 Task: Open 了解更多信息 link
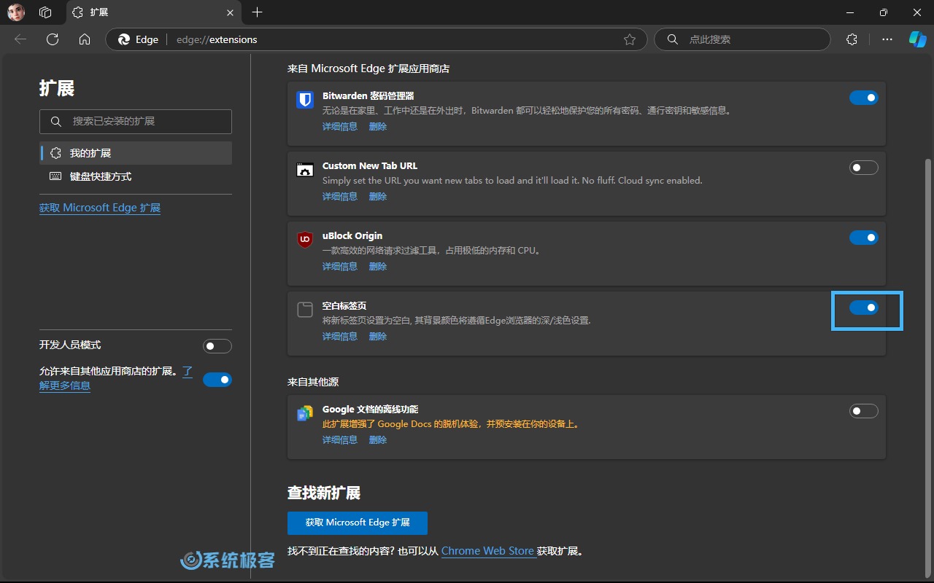coord(65,386)
